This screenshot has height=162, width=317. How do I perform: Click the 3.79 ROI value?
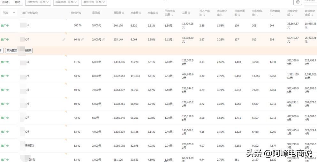tap(202, 90)
